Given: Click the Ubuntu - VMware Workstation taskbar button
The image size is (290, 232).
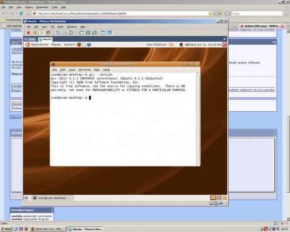Looking at the screenshot, I should point(85,229).
